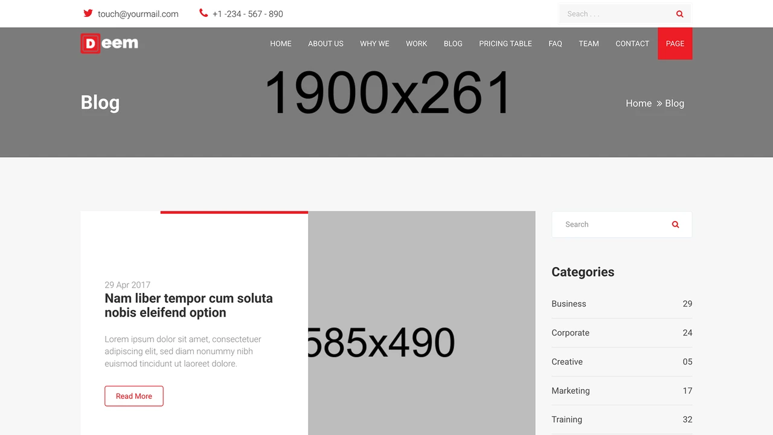The width and height of the screenshot is (773, 435).
Task: Click the red phone icon
Action: tap(204, 13)
